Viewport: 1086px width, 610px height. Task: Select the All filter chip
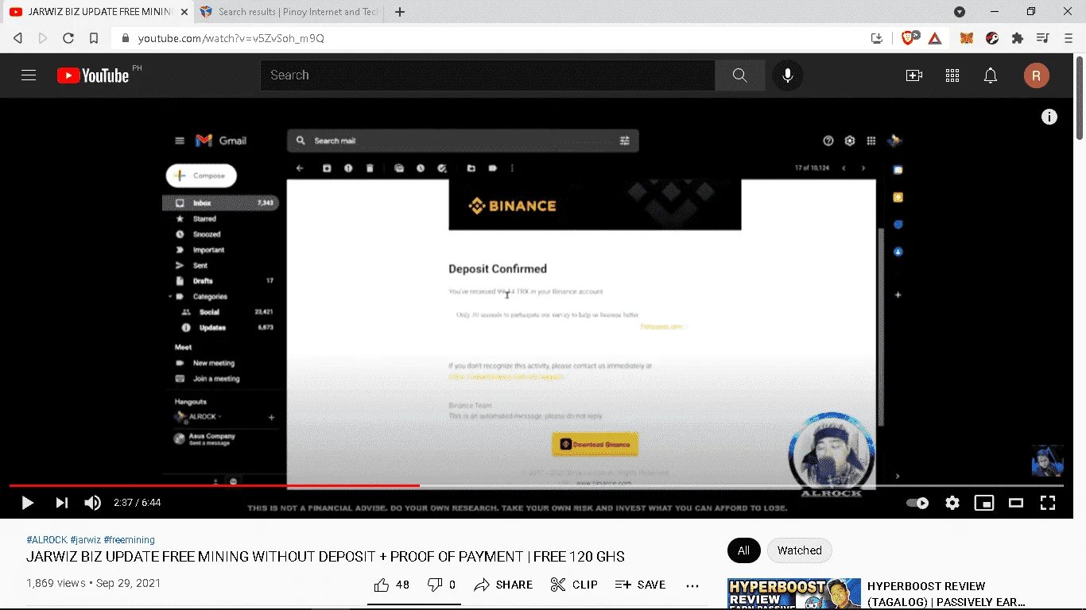743,550
